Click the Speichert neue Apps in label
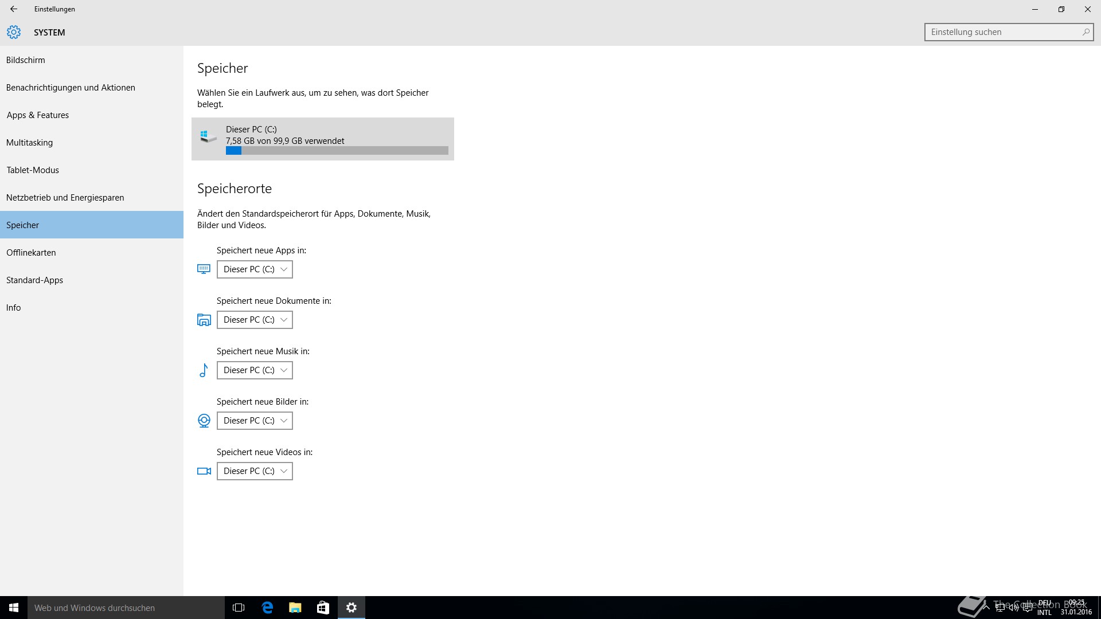 (x=261, y=250)
